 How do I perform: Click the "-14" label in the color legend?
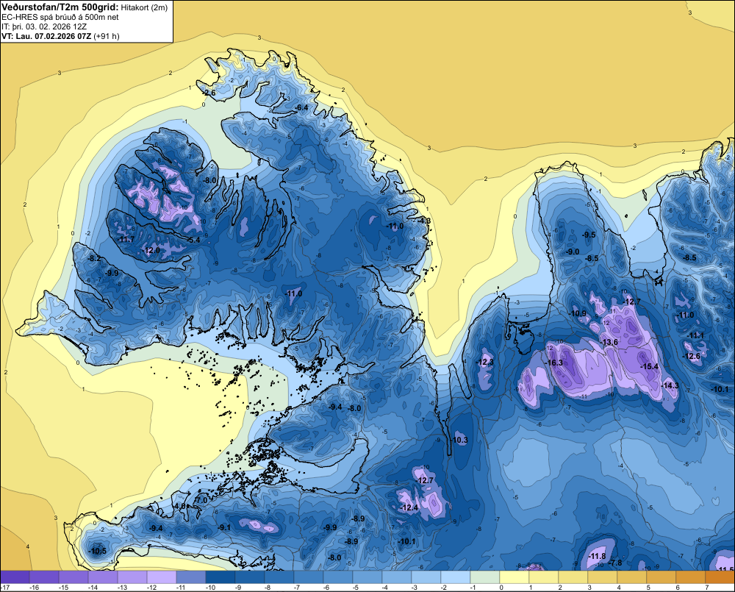[x=93, y=588]
